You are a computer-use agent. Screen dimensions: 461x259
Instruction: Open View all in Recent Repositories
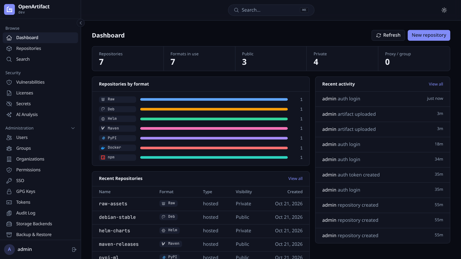(x=295, y=179)
